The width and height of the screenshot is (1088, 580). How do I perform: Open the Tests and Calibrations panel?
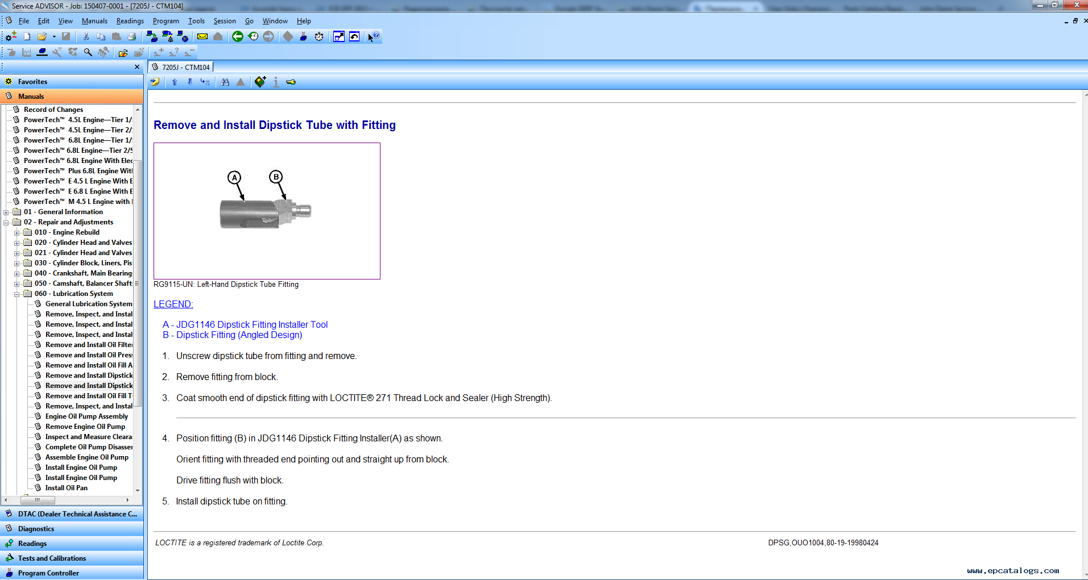click(x=72, y=558)
